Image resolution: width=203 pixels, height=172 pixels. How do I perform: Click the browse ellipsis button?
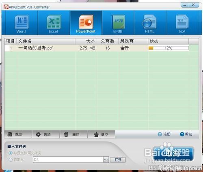pyautogui.click(x=106, y=160)
